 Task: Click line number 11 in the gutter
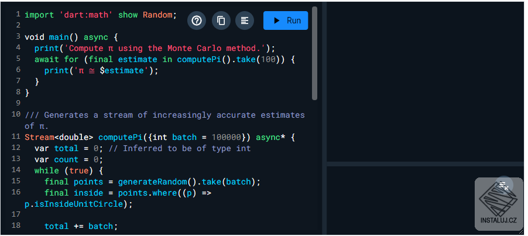click(16, 136)
